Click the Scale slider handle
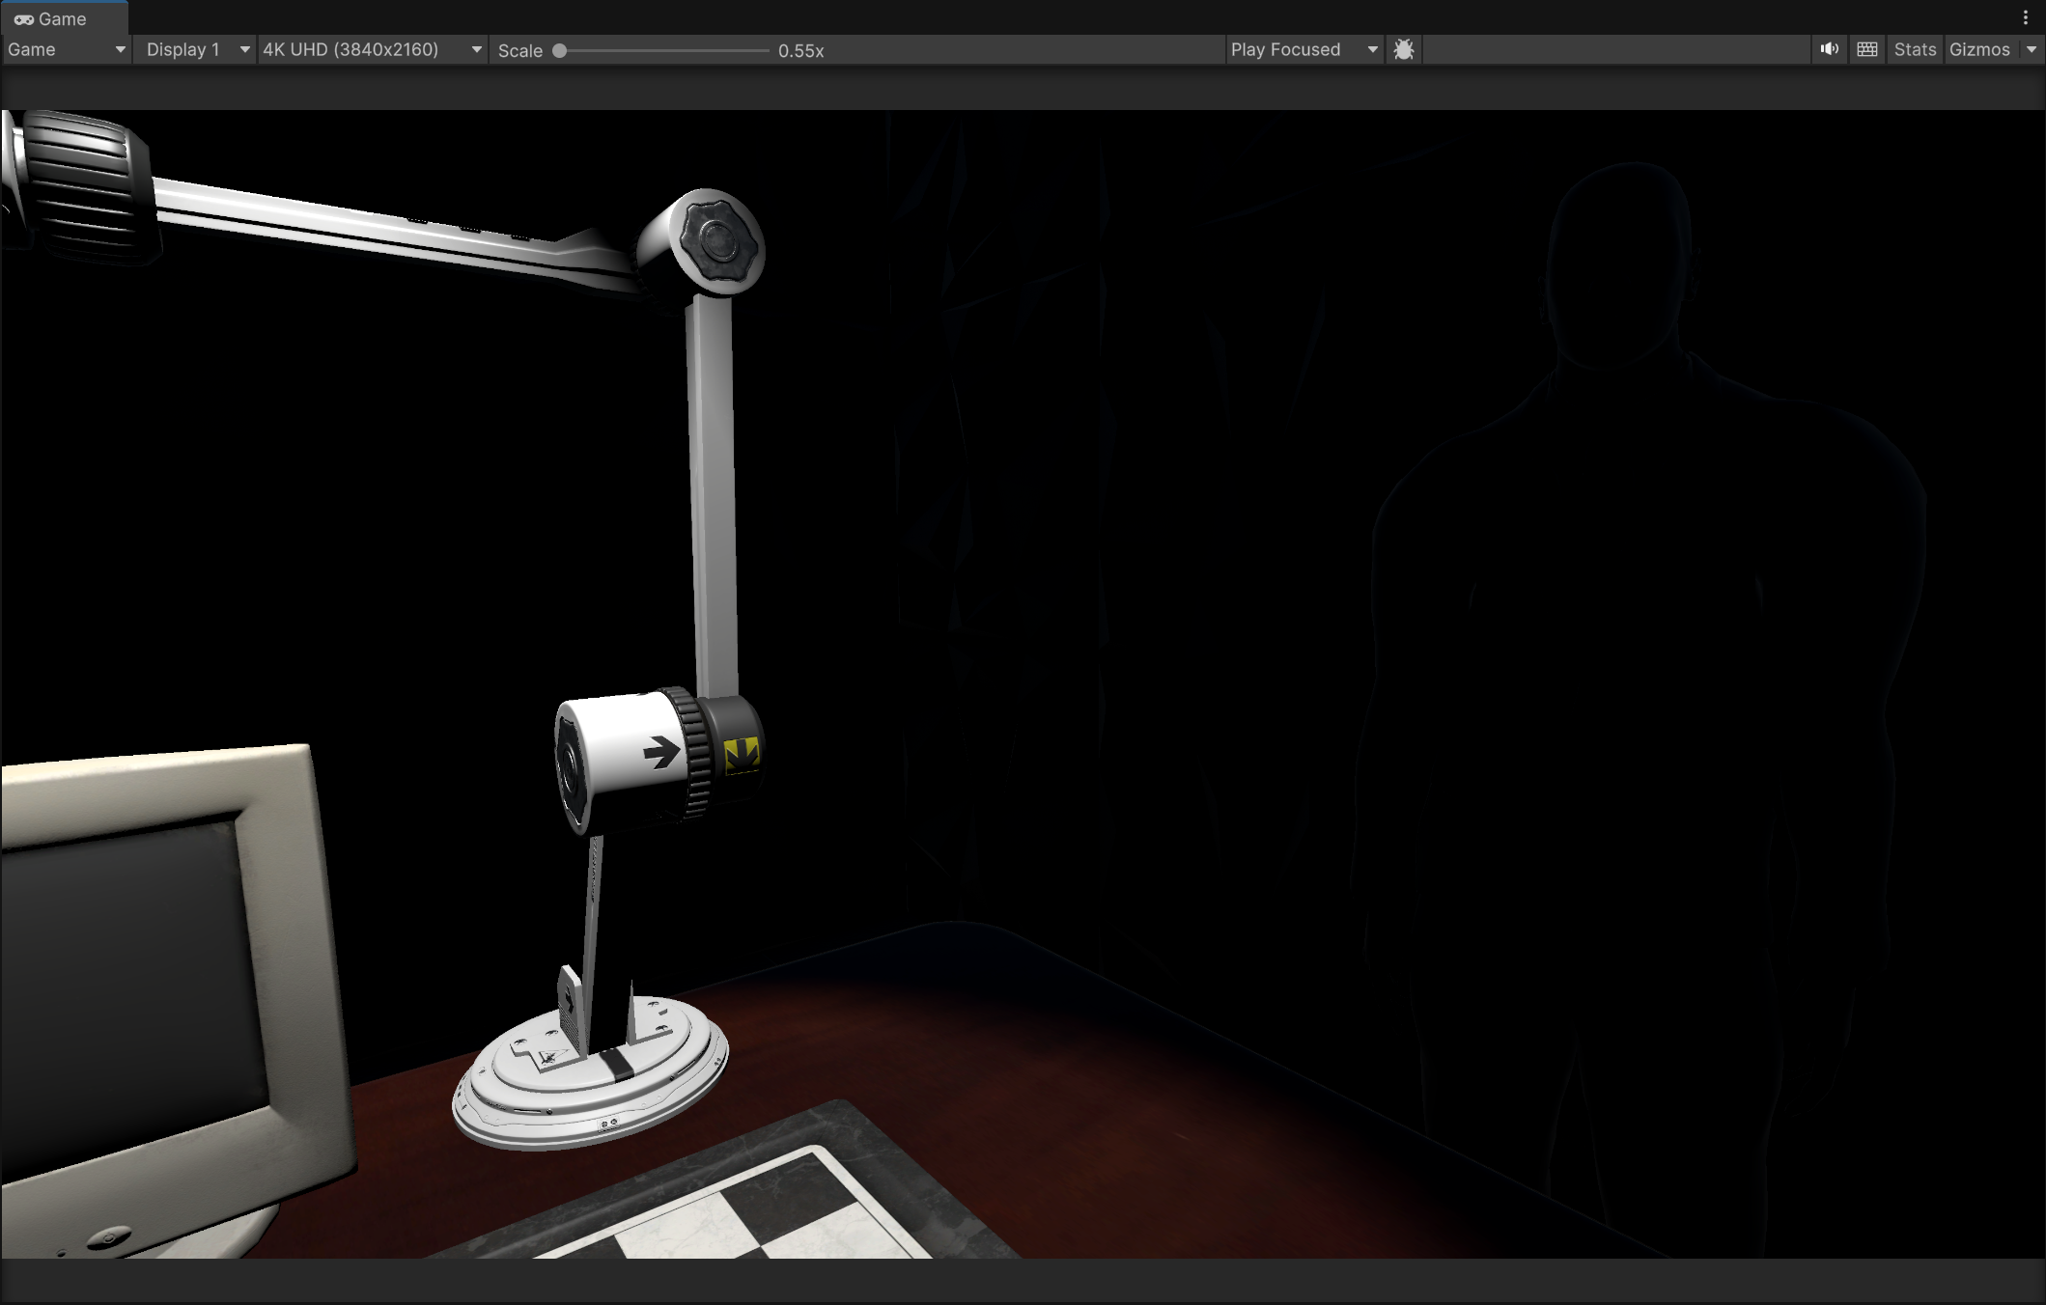The height and width of the screenshot is (1305, 2046). [x=559, y=50]
